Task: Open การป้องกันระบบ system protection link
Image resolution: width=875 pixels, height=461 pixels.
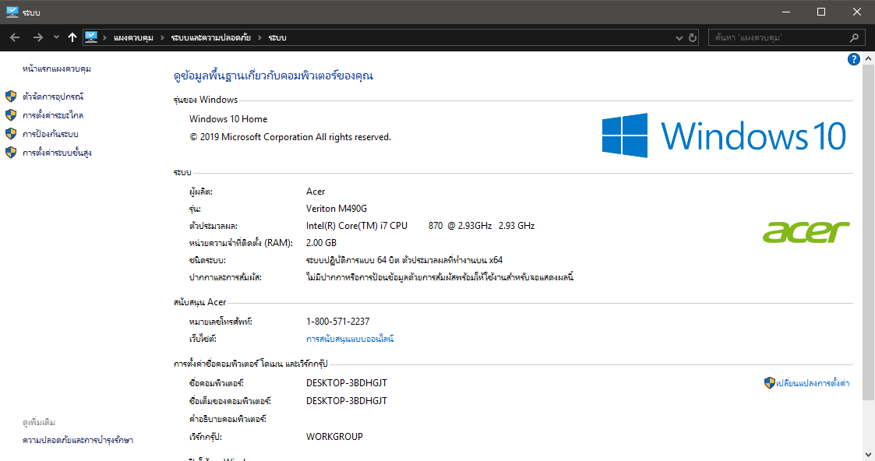Action: (x=50, y=134)
